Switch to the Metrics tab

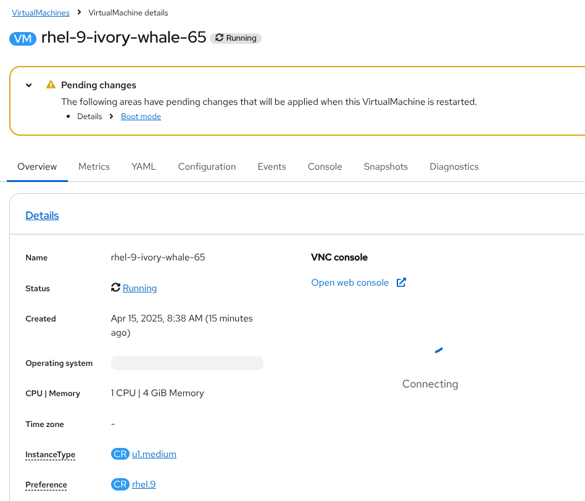[94, 167]
